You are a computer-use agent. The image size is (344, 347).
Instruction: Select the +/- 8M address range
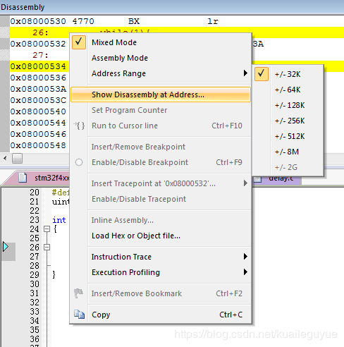(x=287, y=152)
